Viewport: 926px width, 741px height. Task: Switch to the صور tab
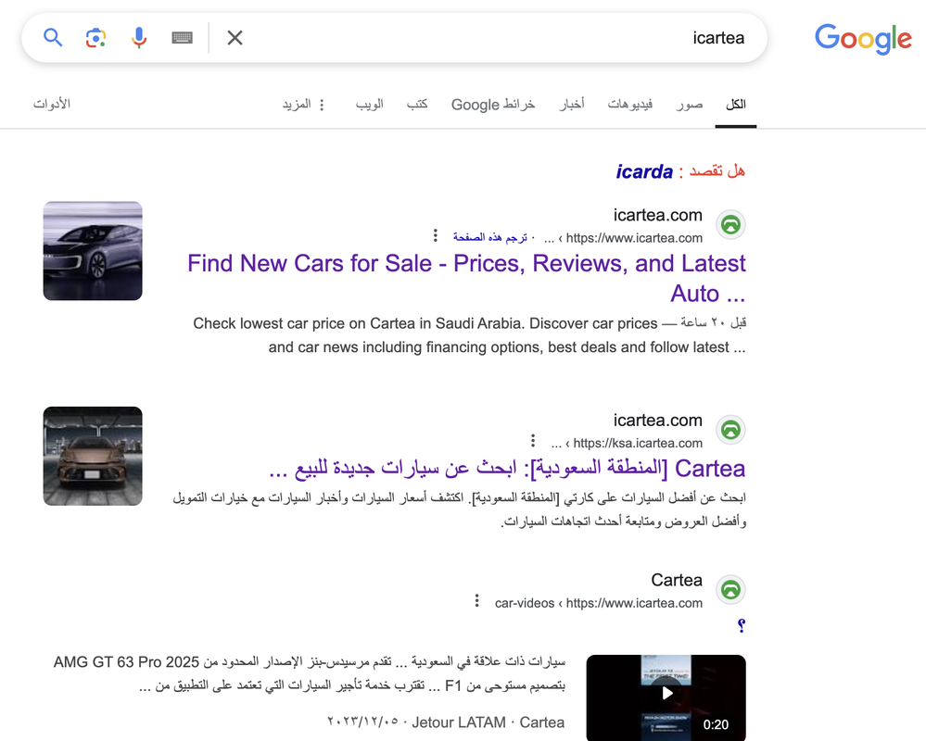(690, 105)
